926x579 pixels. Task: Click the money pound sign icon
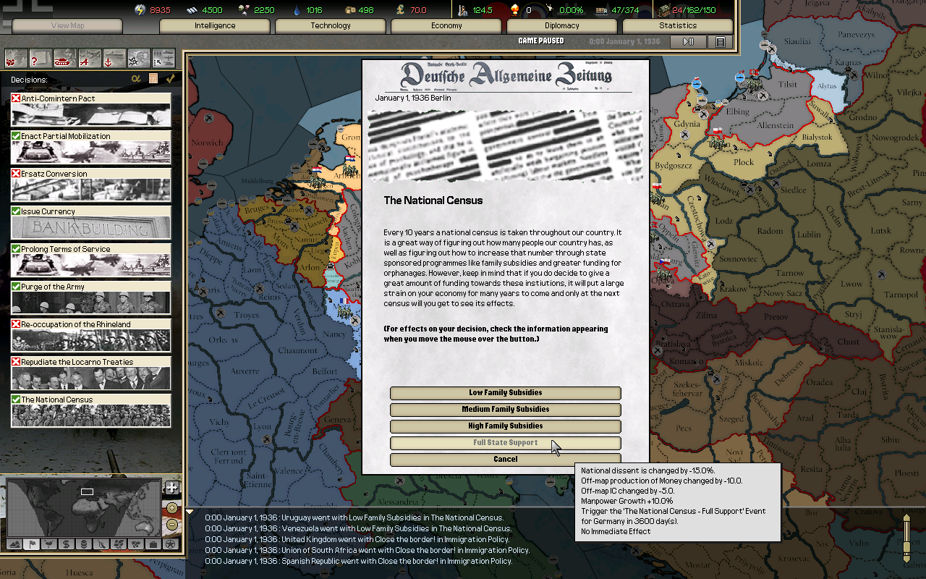[x=400, y=10]
